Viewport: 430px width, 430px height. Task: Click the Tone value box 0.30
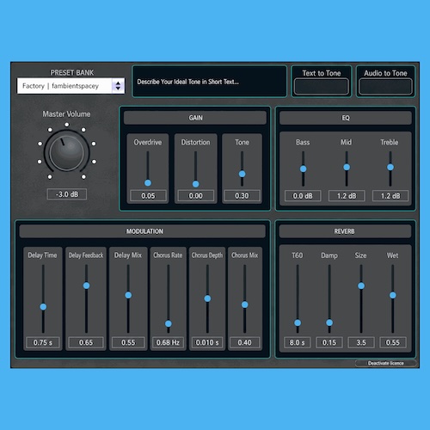click(242, 196)
